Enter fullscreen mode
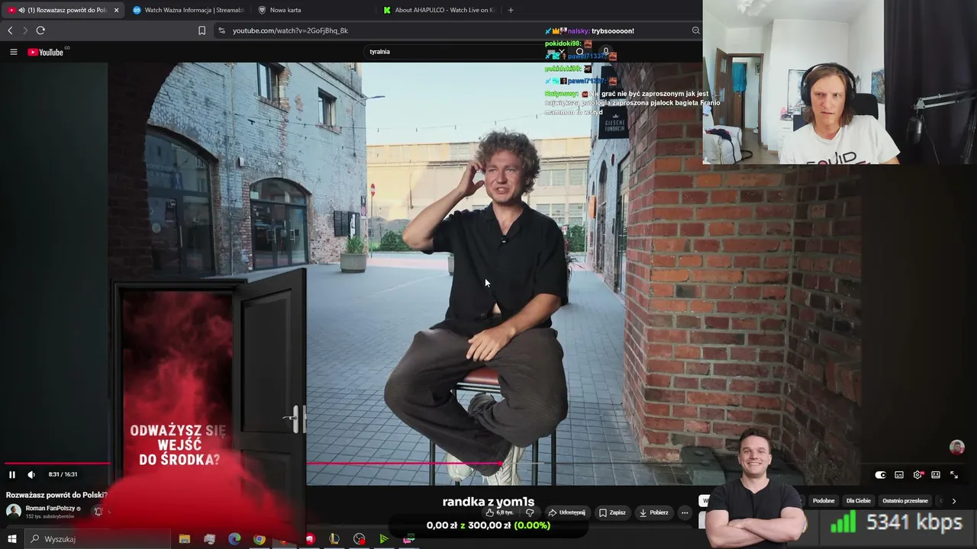Screen dimensions: 977x549 point(954,475)
